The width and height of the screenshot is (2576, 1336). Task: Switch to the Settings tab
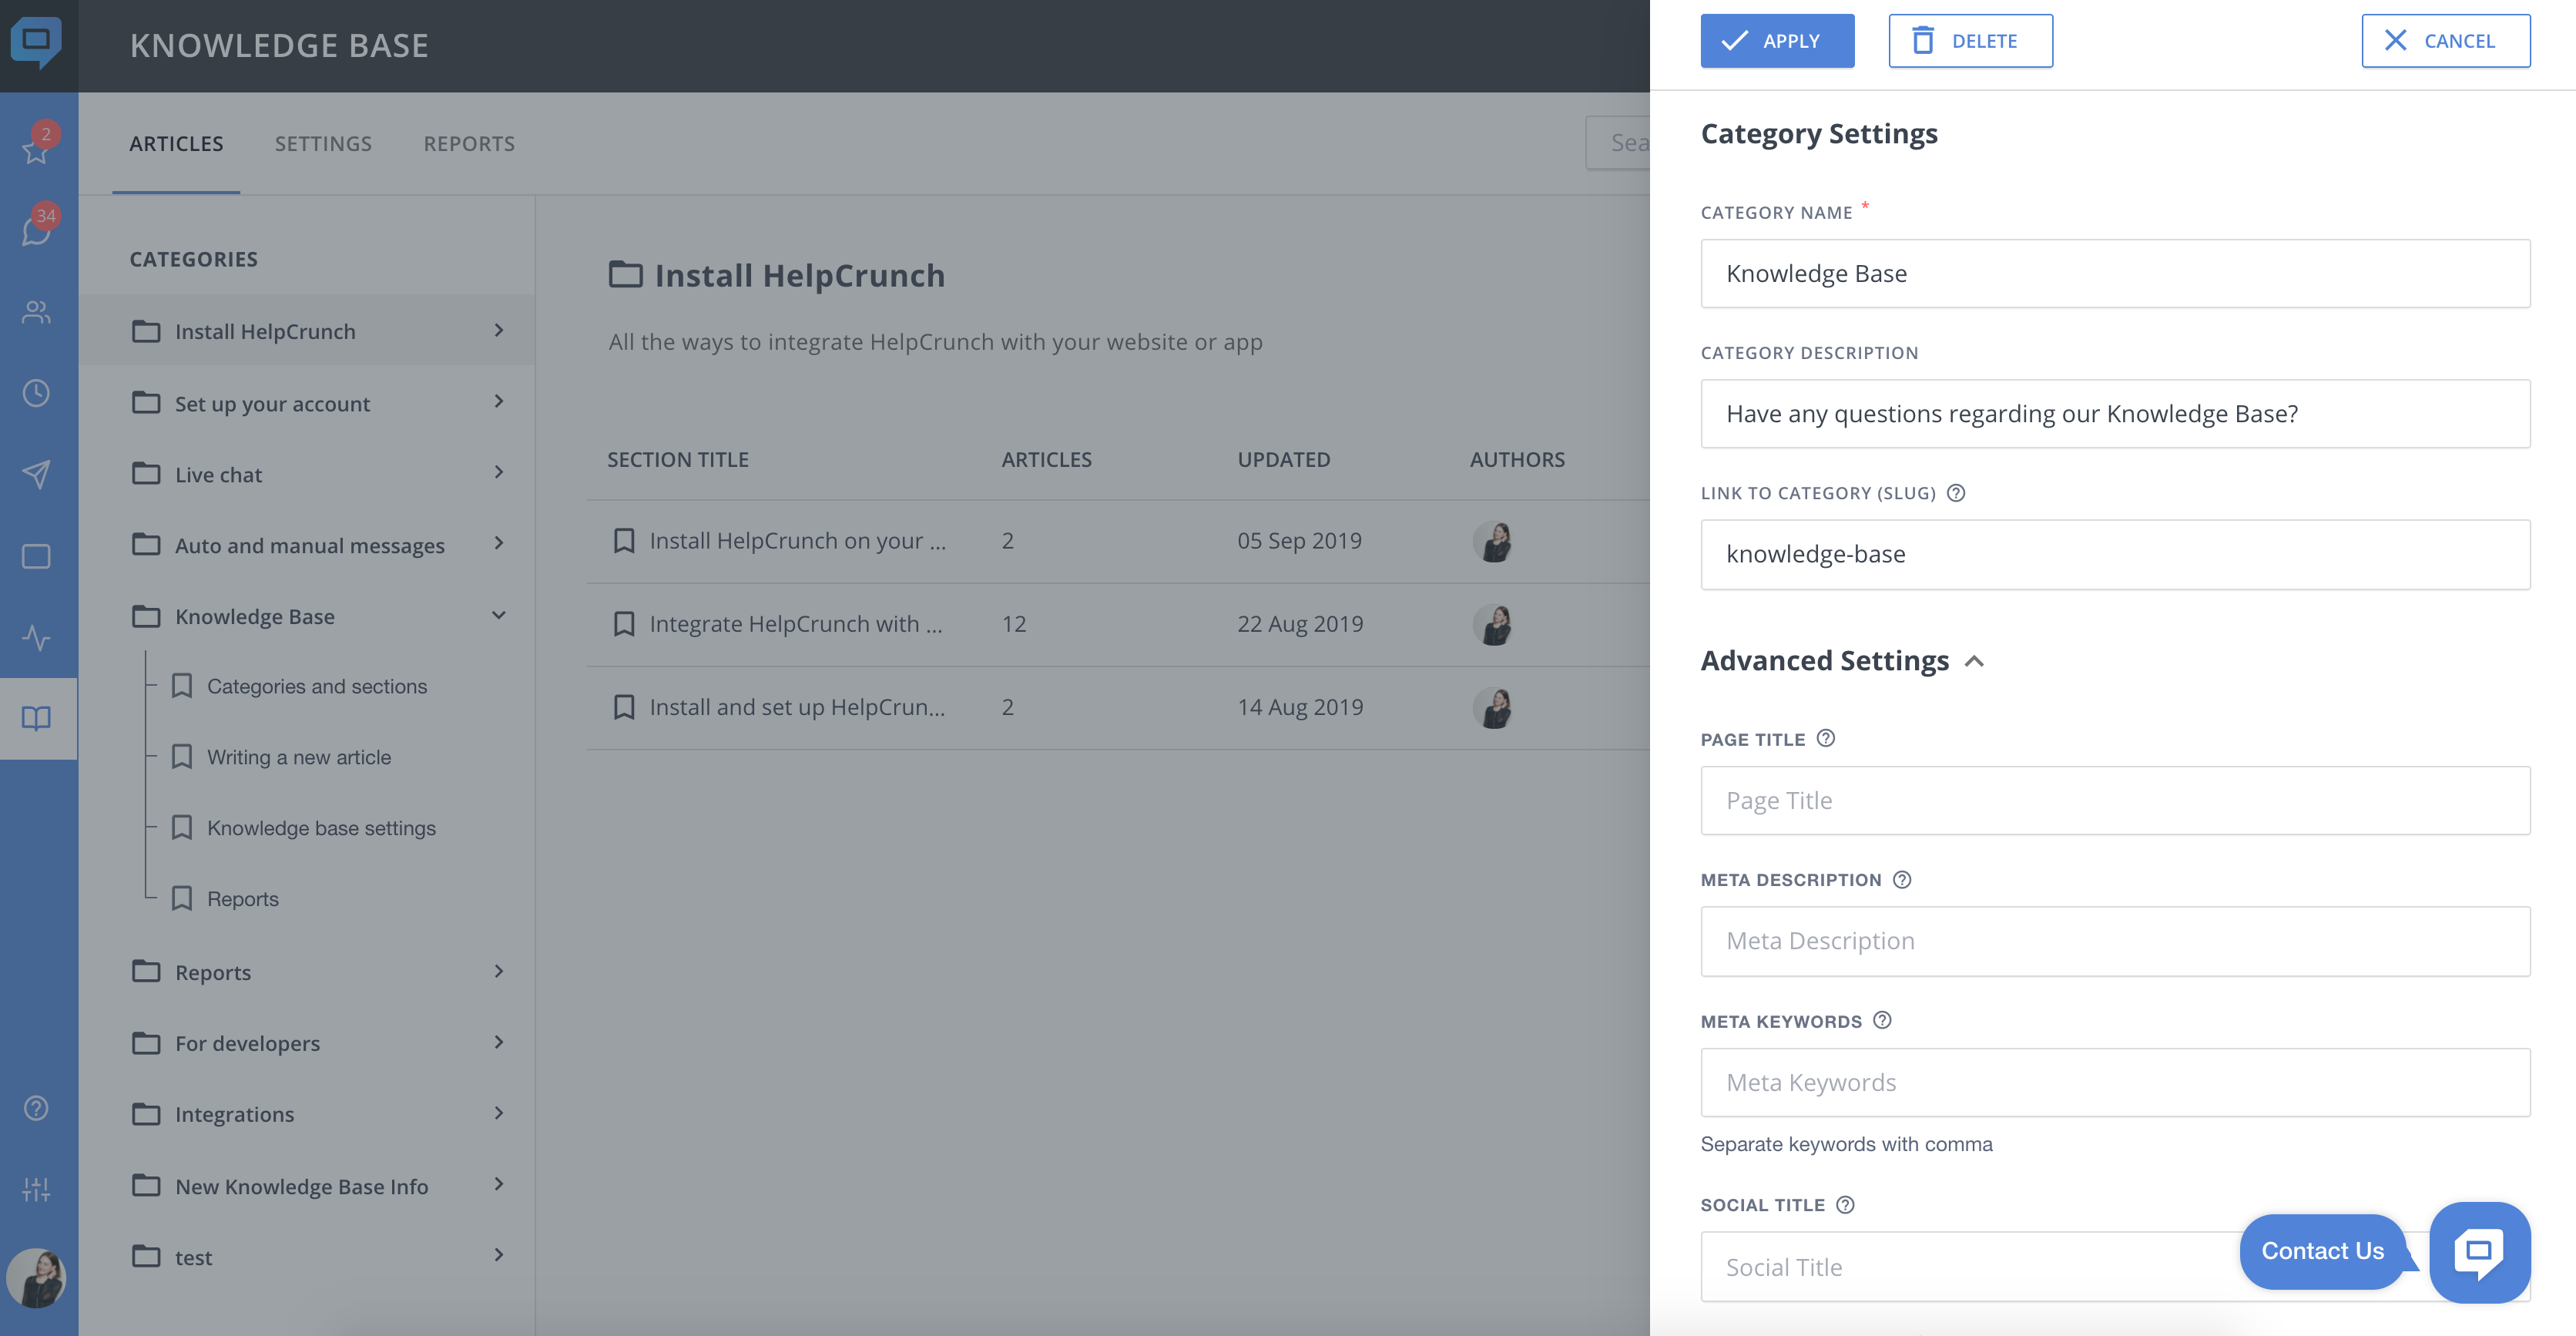coord(323,143)
